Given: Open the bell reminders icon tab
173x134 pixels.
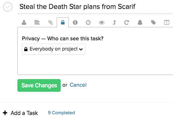Looking at the screenshot, I should pyautogui.click(x=140, y=23).
